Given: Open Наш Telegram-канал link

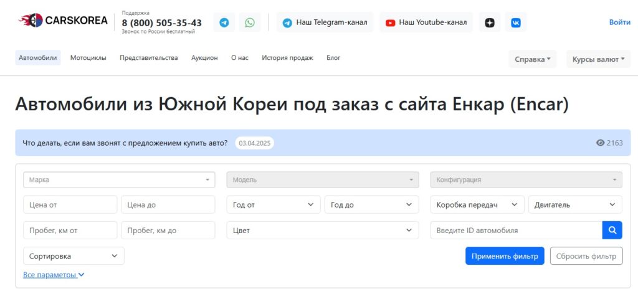Looking at the screenshot, I should [325, 22].
